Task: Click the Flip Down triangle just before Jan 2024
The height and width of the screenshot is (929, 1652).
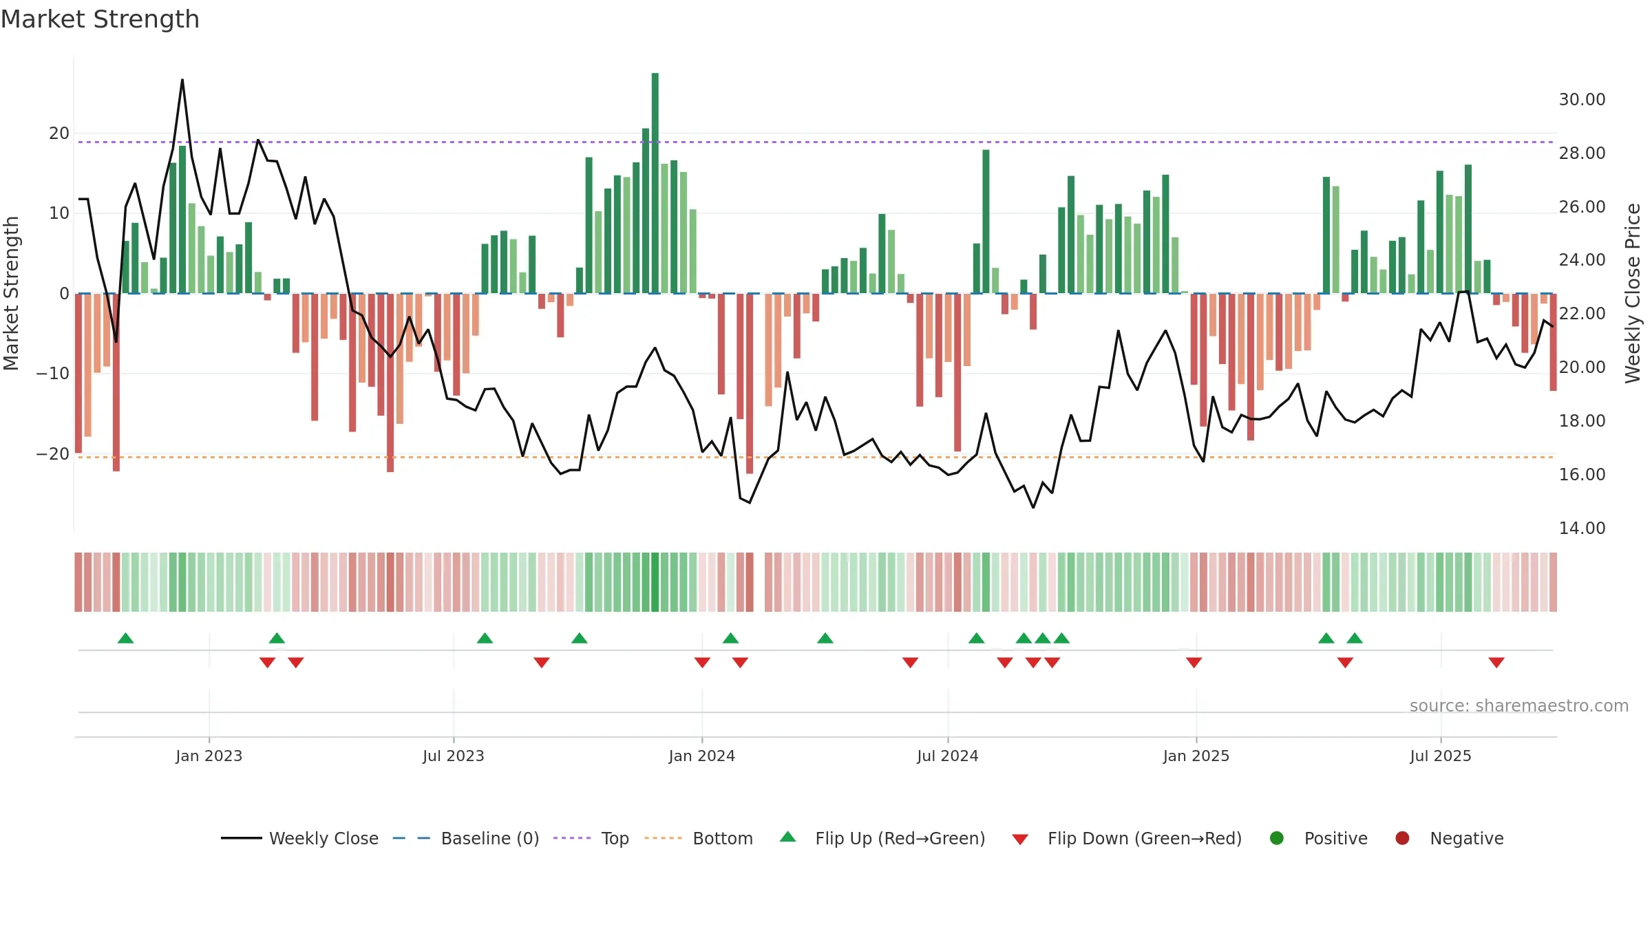Action: 702,663
